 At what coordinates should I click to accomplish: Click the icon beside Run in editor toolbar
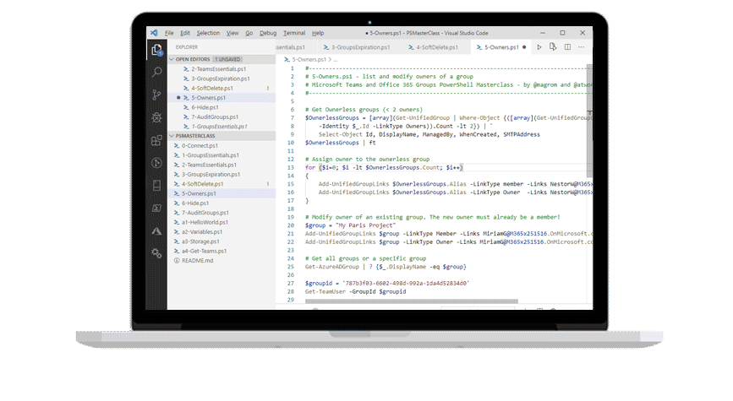pos(553,47)
